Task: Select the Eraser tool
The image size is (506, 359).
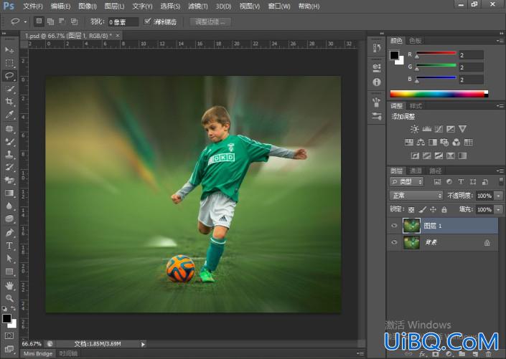Action: coord(9,180)
